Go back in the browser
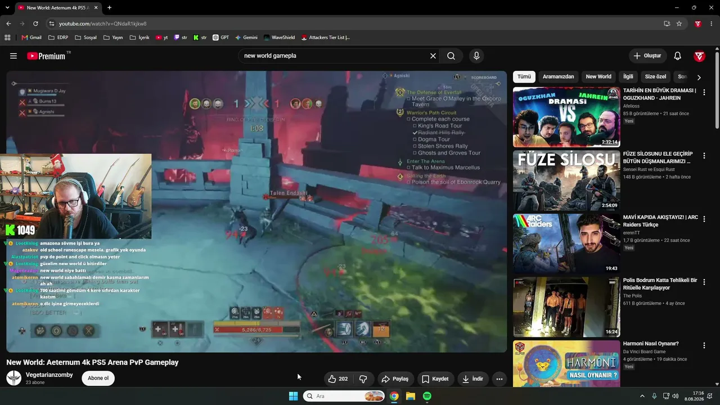The height and width of the screenshot is (405, 720). coord(8,24)
